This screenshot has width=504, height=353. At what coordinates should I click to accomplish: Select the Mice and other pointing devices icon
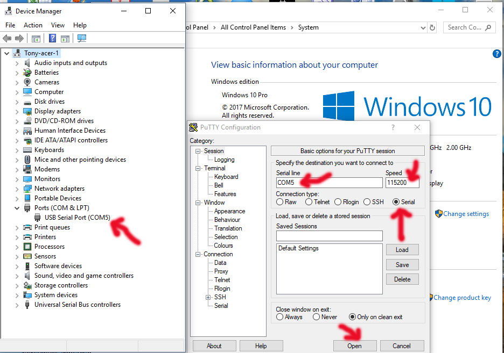pos(27,160)
